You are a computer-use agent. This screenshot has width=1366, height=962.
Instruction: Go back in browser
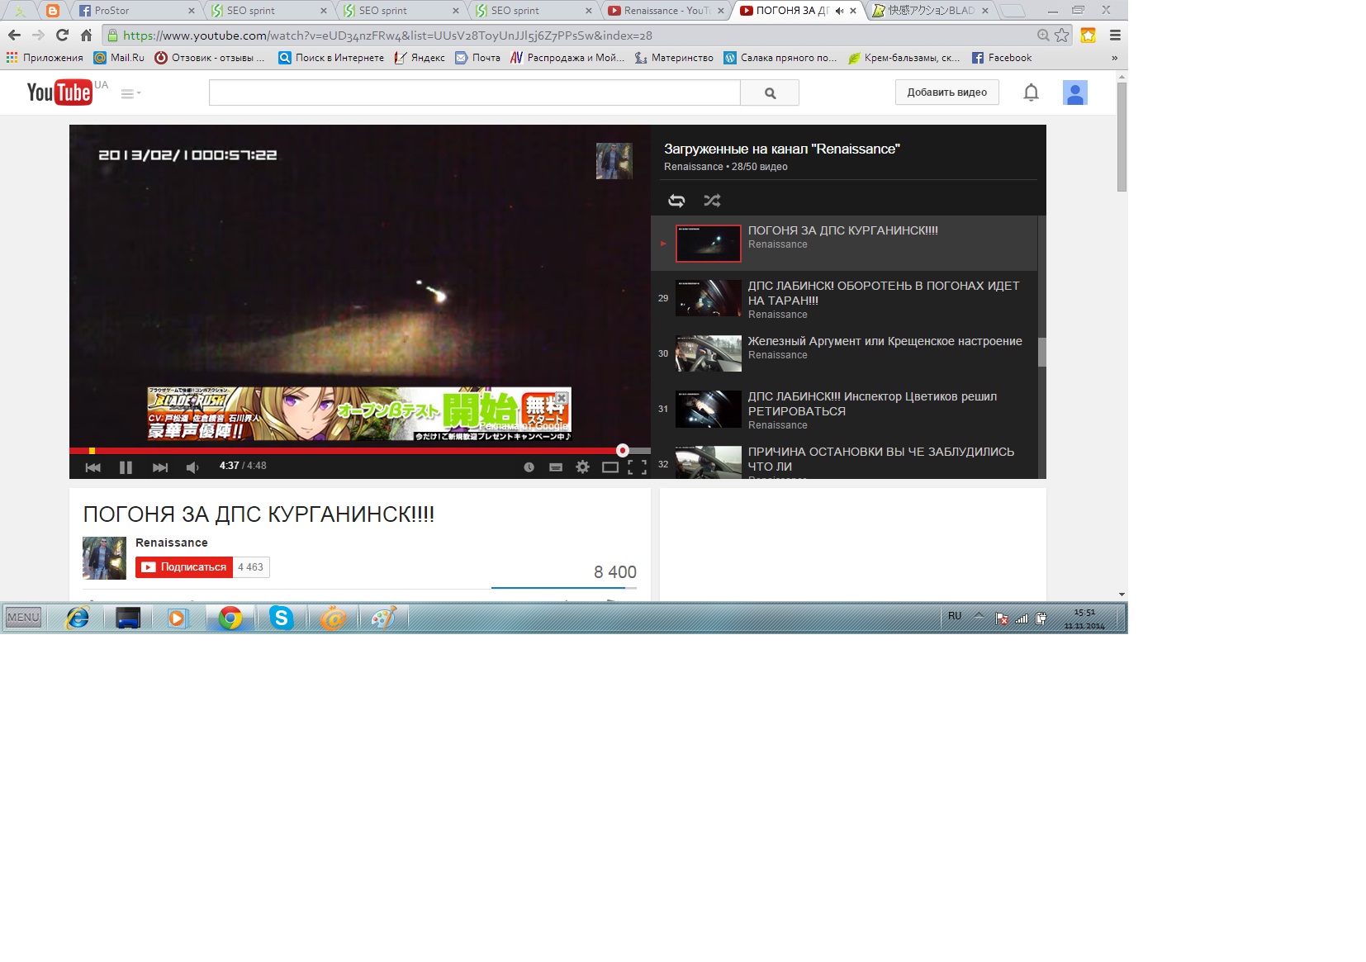pyautogui.click(x=14, y=36)
